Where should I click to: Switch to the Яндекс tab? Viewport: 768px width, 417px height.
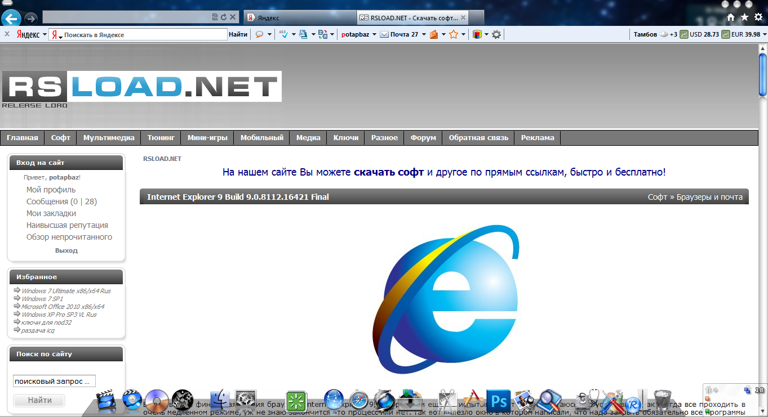tap(299, 17)
